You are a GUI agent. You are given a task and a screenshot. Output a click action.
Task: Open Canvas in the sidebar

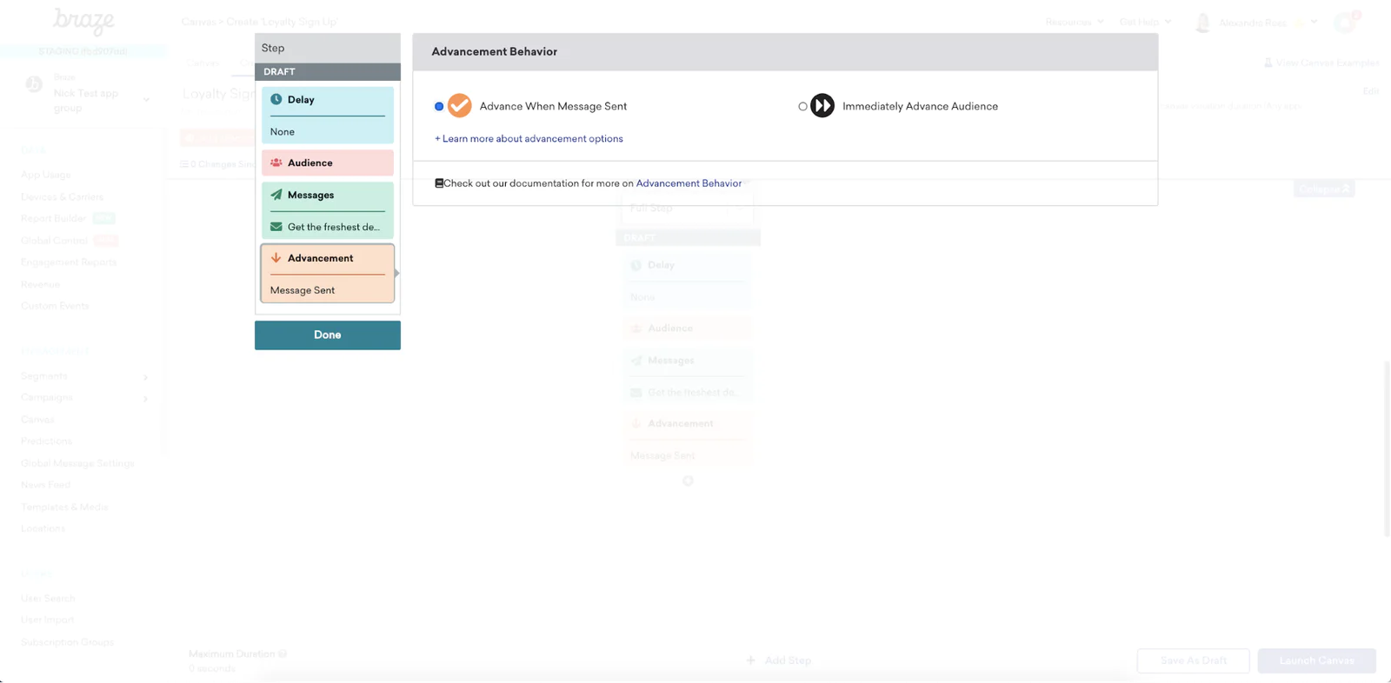point(37,420)
